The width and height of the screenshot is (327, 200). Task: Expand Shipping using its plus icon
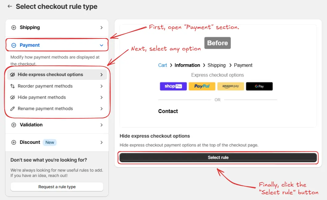[x=13, y=27]
